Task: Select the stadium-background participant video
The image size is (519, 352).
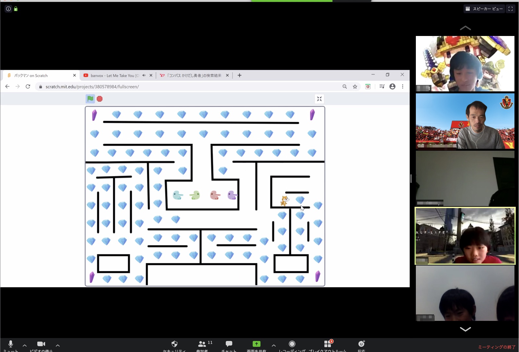Action: [x=465, y=121]
